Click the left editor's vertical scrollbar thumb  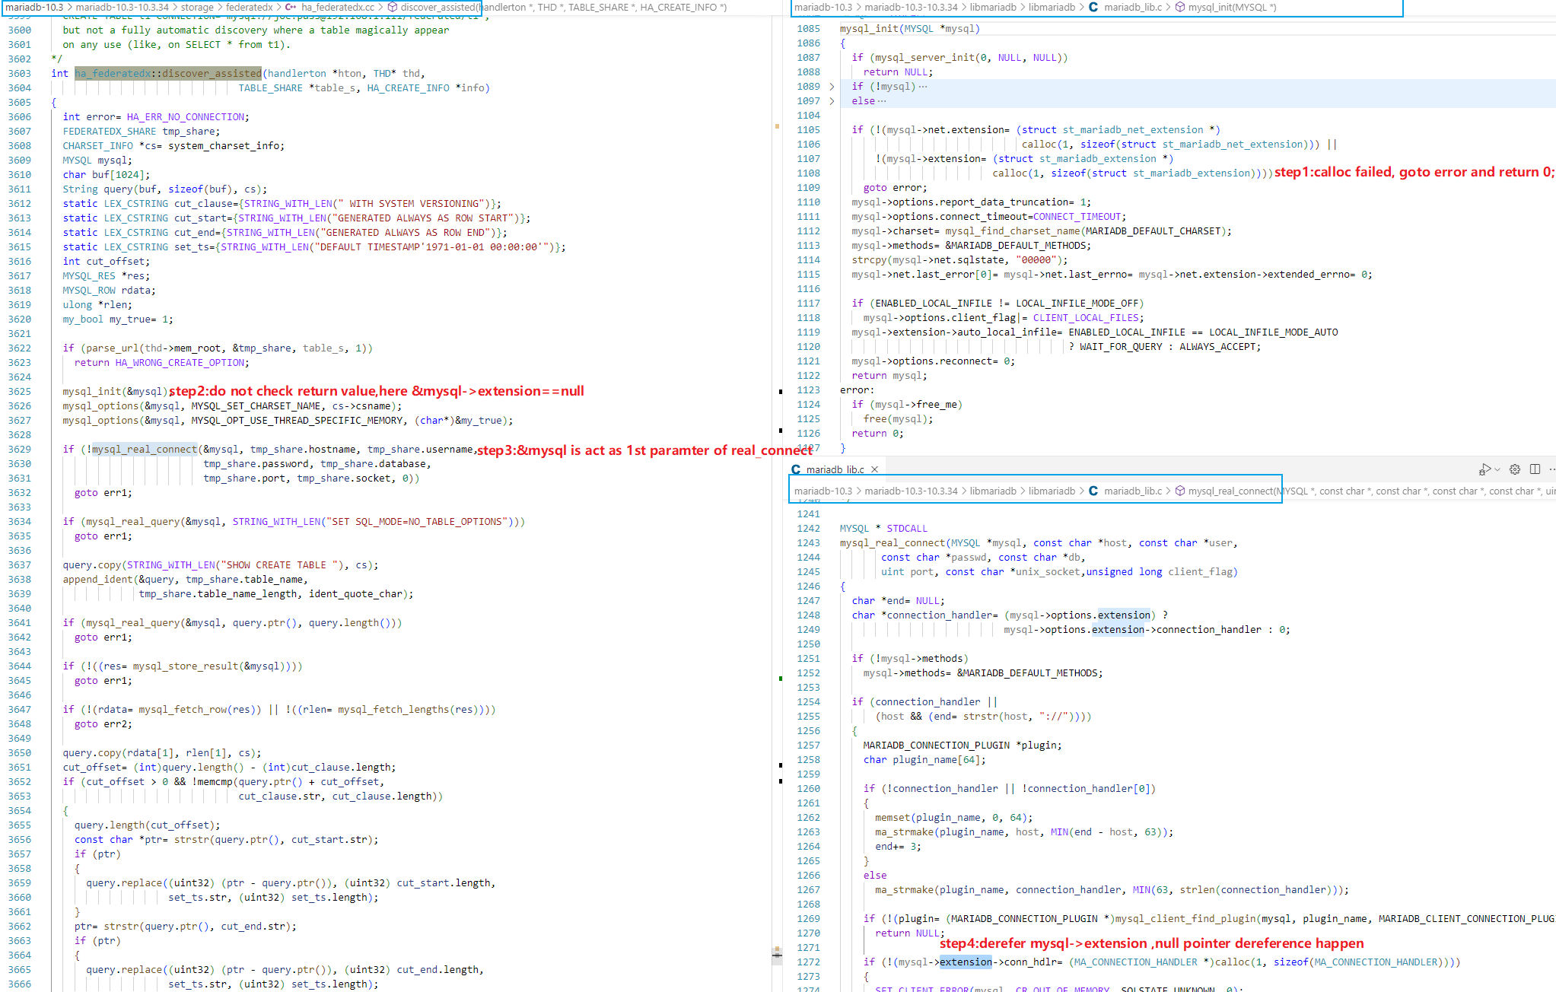[x=777, y=955]
